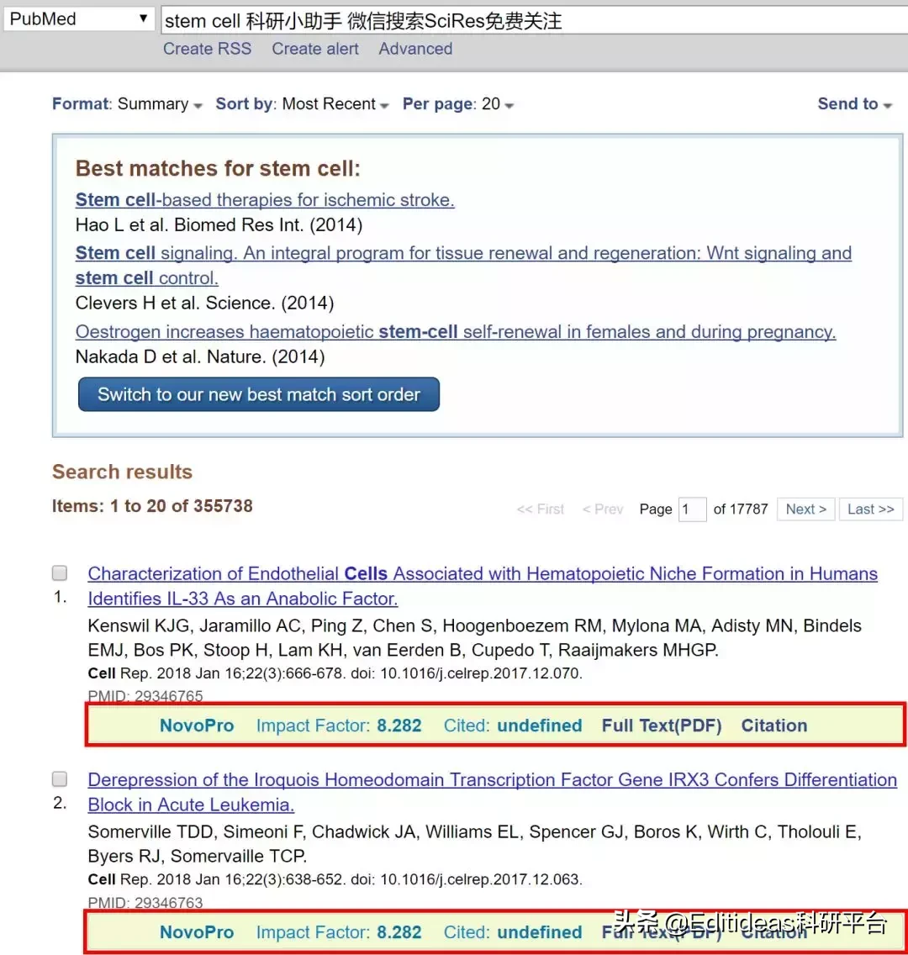The image size is (908, 955).
Task: Click the page number input field
Action: (x=692, y=509)
